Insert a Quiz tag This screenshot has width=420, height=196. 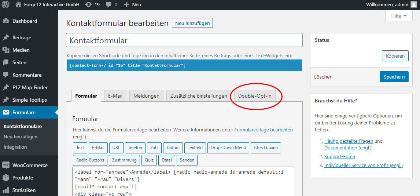149,160
